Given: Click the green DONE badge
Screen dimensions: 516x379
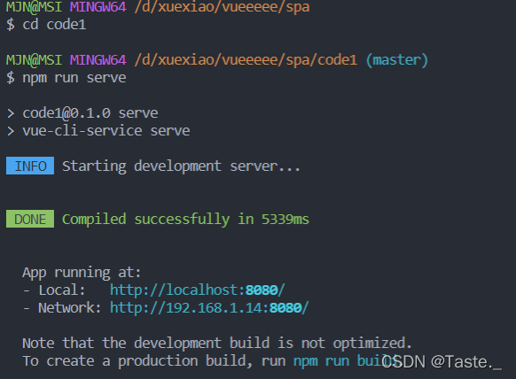Looking at the screenshot, I should point(30,219).
